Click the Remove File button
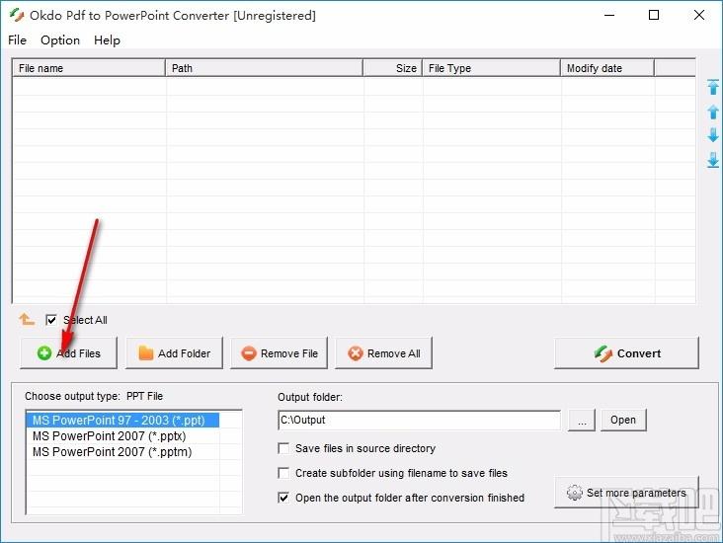Image resolution: width=723 pixels, height=543 pixels. point(279,353)
